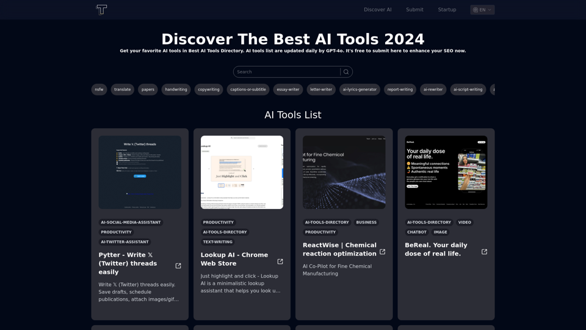Click the CHATBOT tag
This screenshot has height=330, width=586.
(417, 232)
